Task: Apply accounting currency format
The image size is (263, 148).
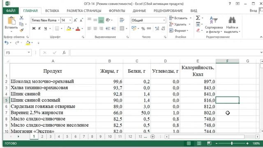Action: pos(134,28)
